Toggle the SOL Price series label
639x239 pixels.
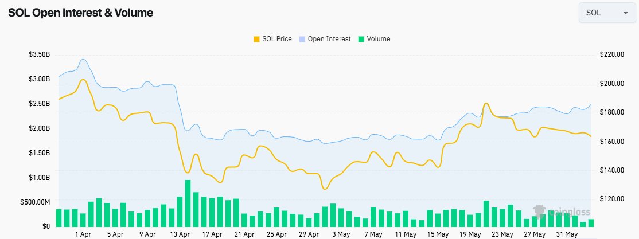tap(276, 39)
